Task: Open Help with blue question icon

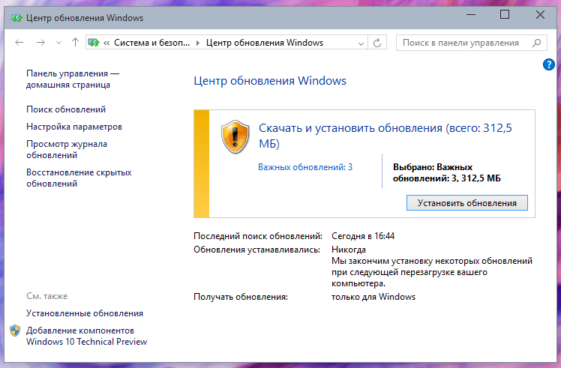Action: point(548,64)
